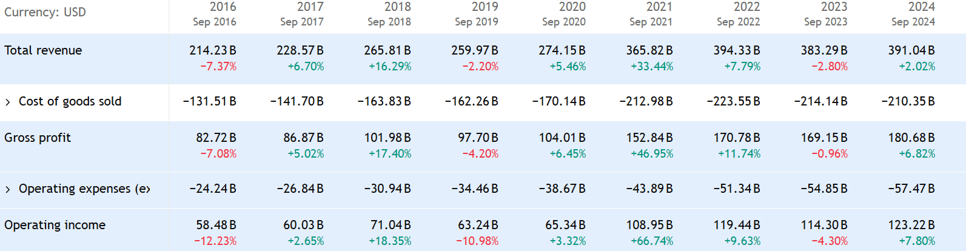Select the 2020 column header
This screenshot has height=251, width=966.
[572, 7]
